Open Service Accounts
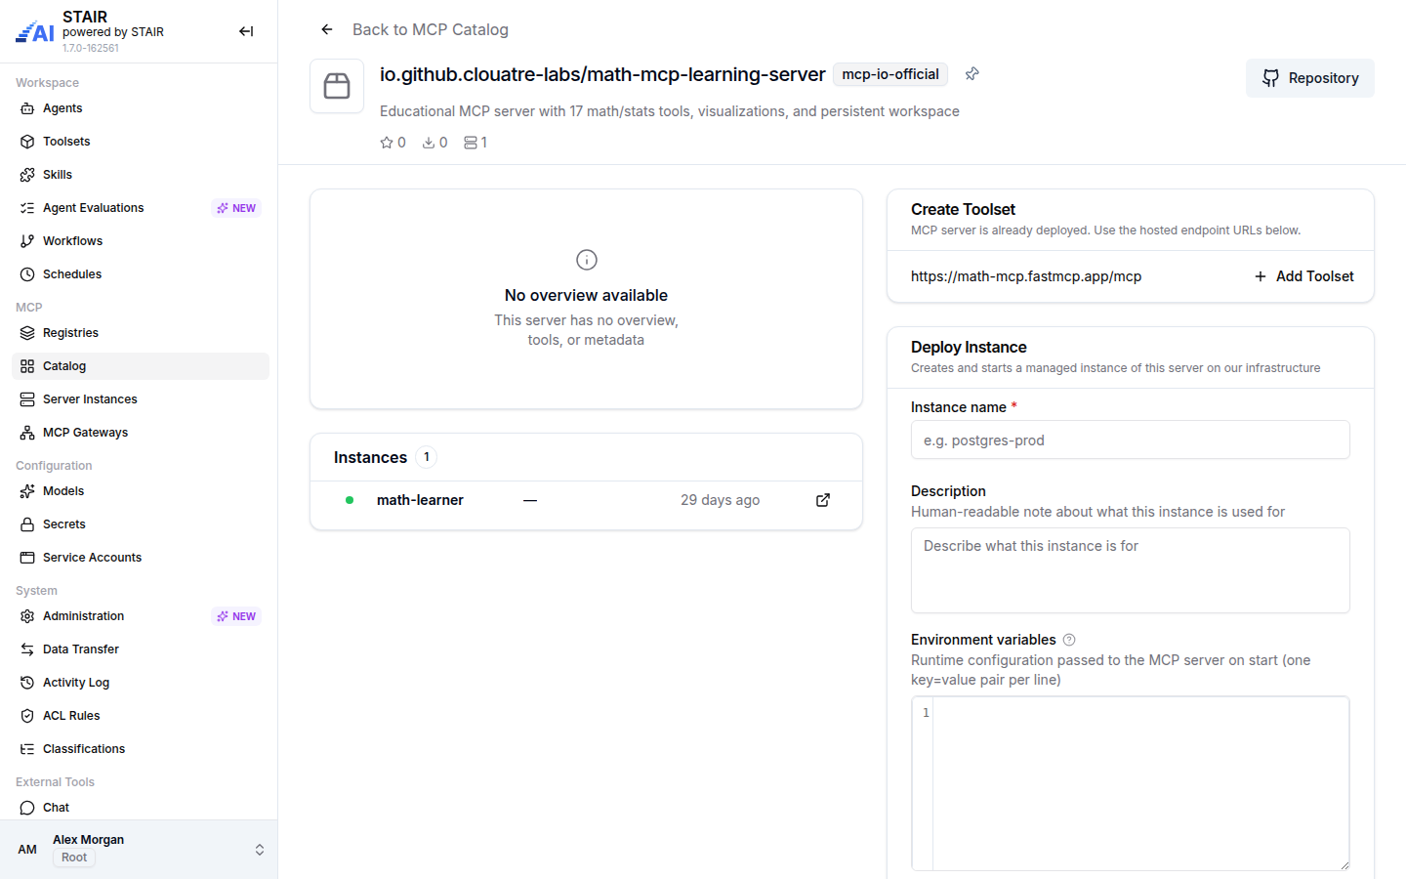The image size is (1406, 879). (141, 558)
